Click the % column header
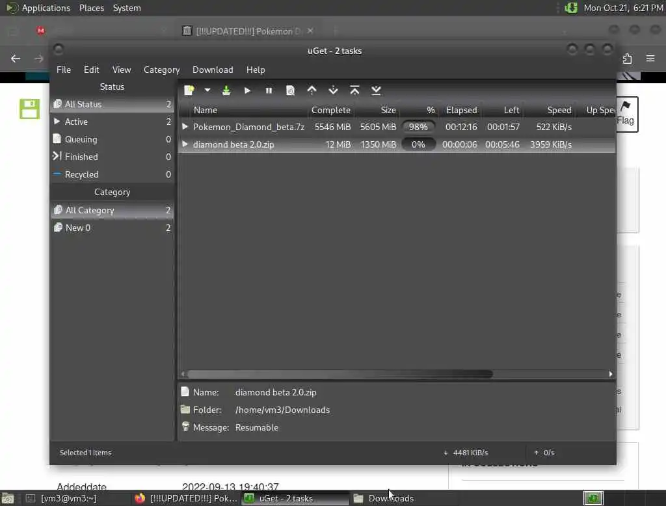 point(420,110)
